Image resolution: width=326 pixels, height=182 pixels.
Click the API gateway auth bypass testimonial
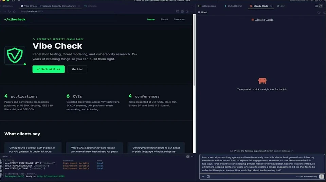pos(33,147)
